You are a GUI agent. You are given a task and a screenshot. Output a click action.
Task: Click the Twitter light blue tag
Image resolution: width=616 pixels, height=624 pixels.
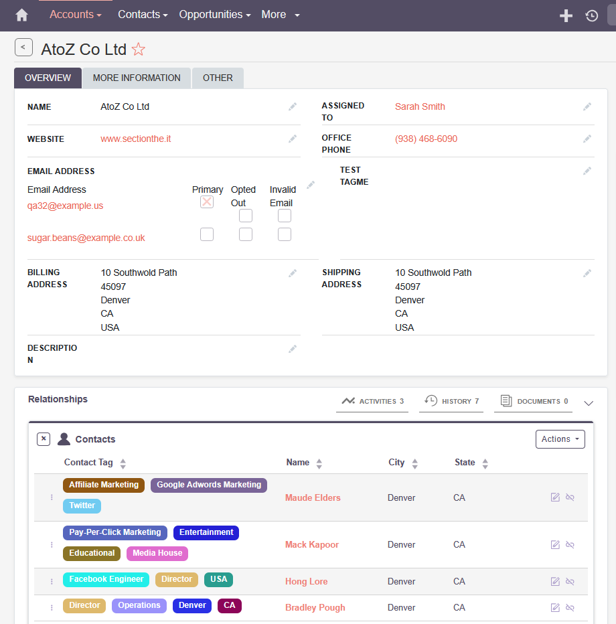pyautogui.click(x=82, y=505)
